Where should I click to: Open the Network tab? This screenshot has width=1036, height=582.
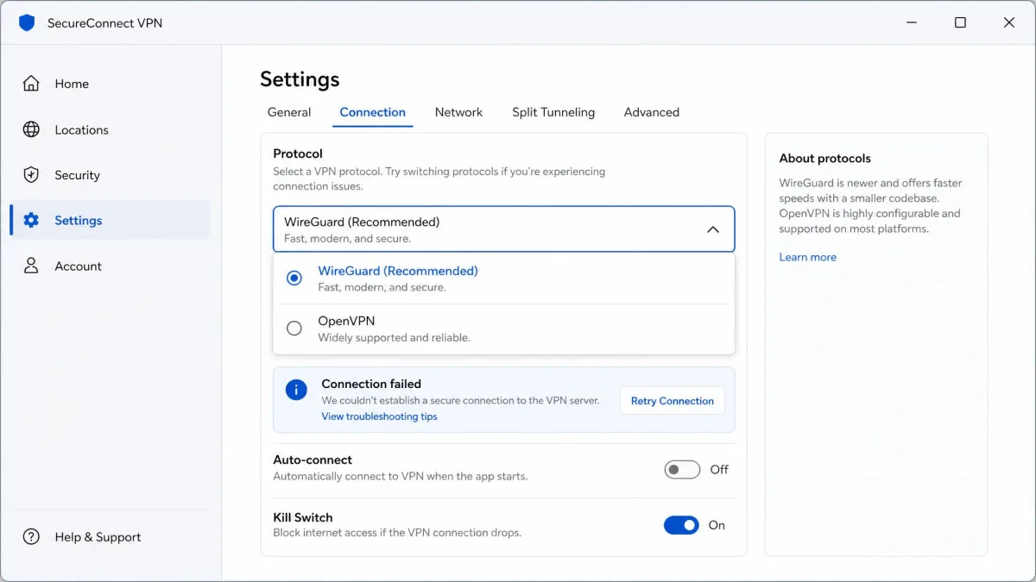(458, 112)
